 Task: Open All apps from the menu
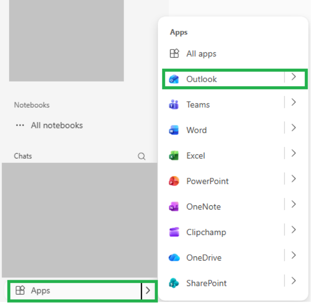coord(201,54)
